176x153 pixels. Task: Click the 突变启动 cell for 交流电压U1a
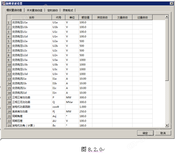pyautogui.click(x=102, y=22)
